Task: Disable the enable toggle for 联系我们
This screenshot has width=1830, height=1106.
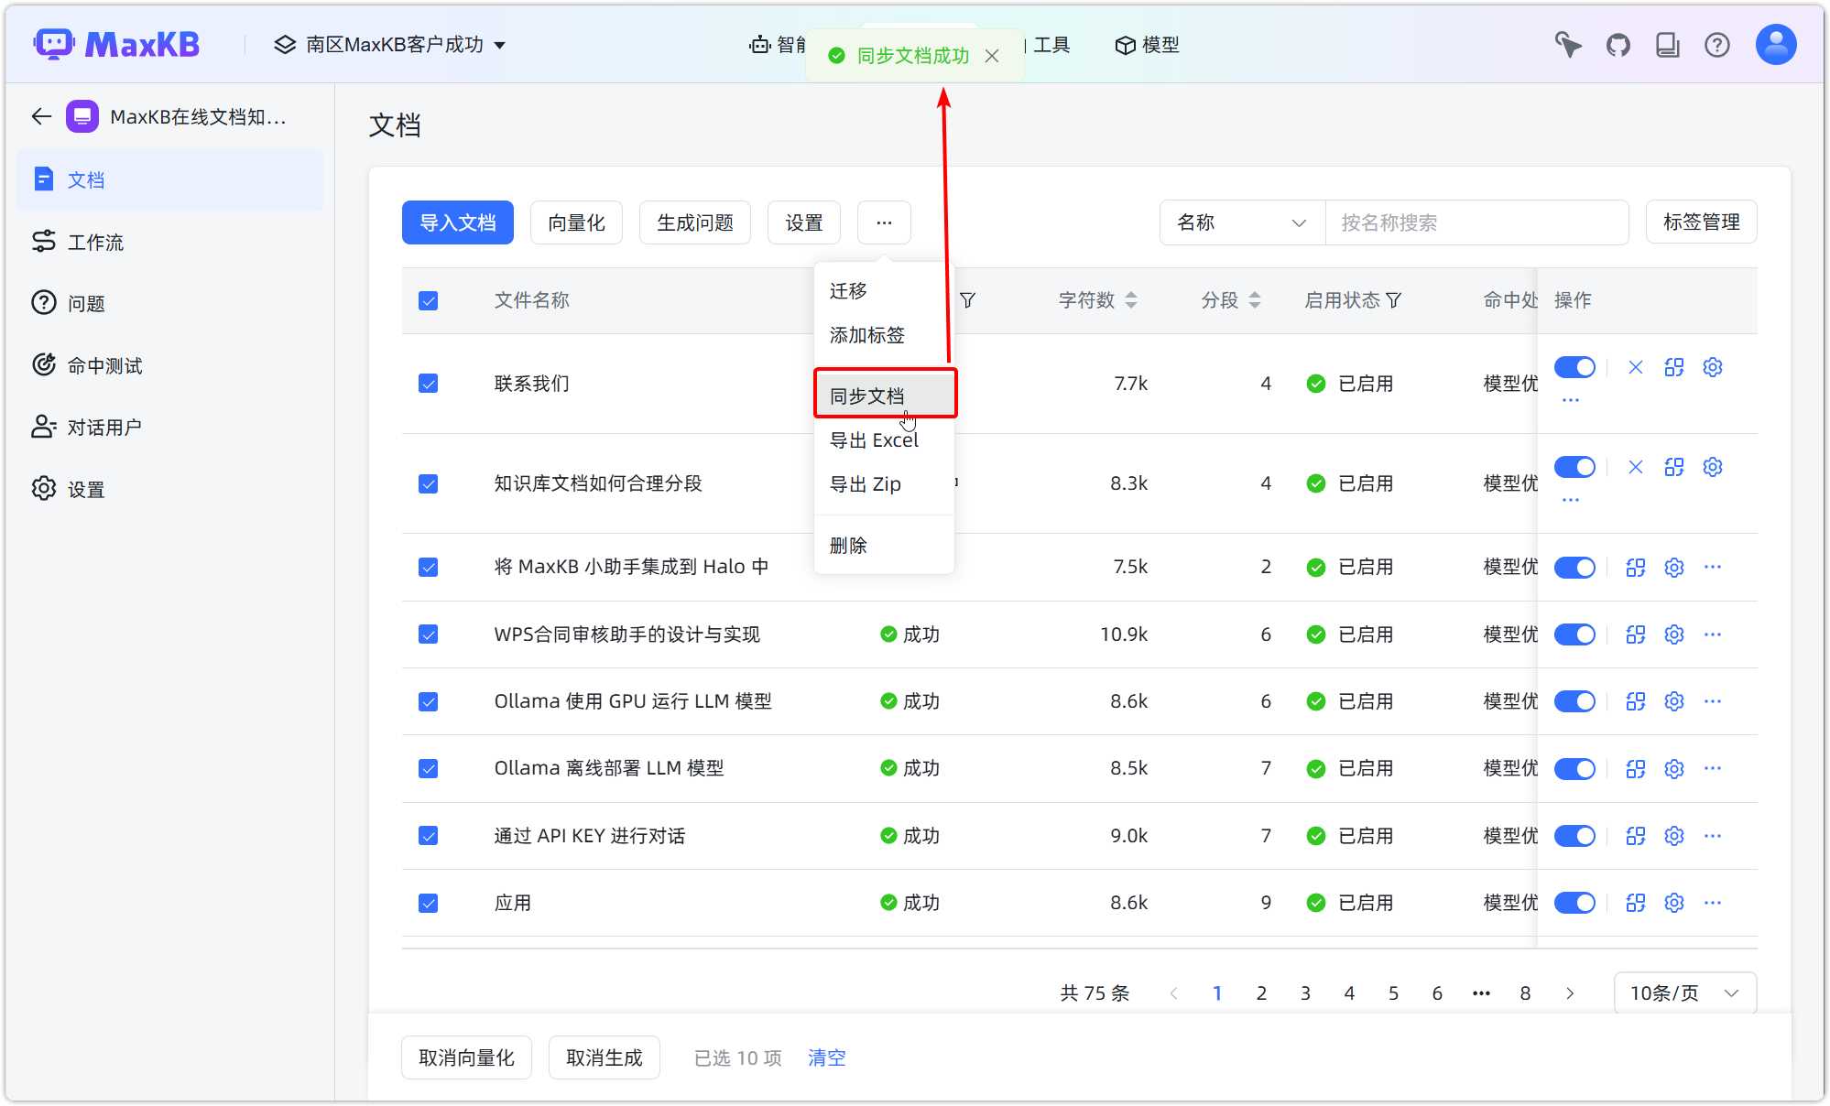Action: click(x=1574, y=366)
